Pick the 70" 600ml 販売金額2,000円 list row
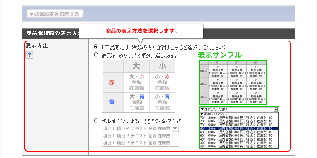Screen dimensions: 317x158 [239, 121]
